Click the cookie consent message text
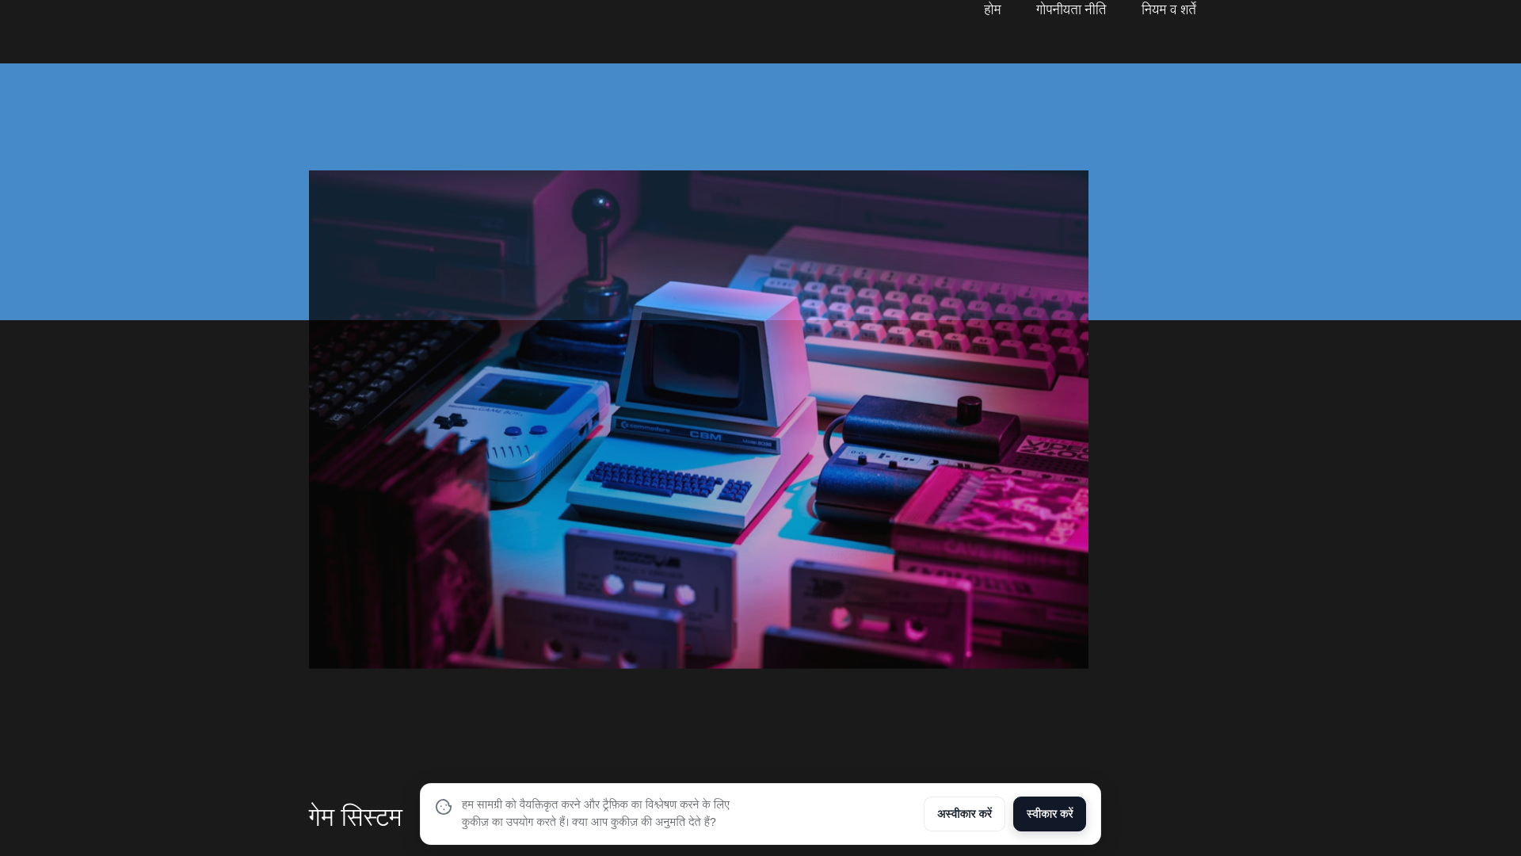 [596, 813]
